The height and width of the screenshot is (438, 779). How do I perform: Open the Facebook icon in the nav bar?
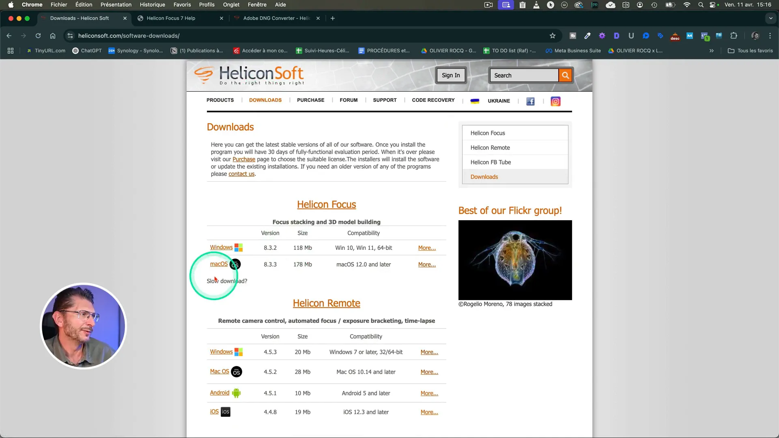click(530, 101)
